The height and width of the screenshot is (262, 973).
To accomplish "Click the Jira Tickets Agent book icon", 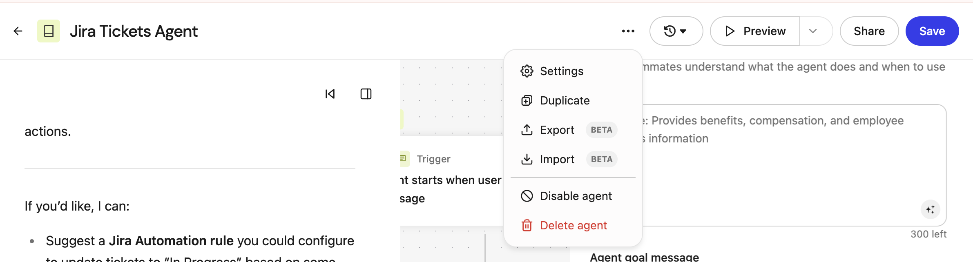I will (49, 31).
